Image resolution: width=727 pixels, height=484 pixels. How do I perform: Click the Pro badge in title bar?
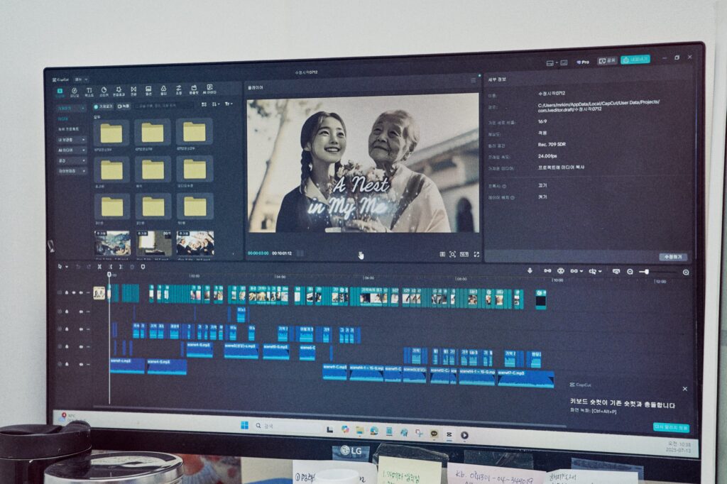[x=583, y=62]
